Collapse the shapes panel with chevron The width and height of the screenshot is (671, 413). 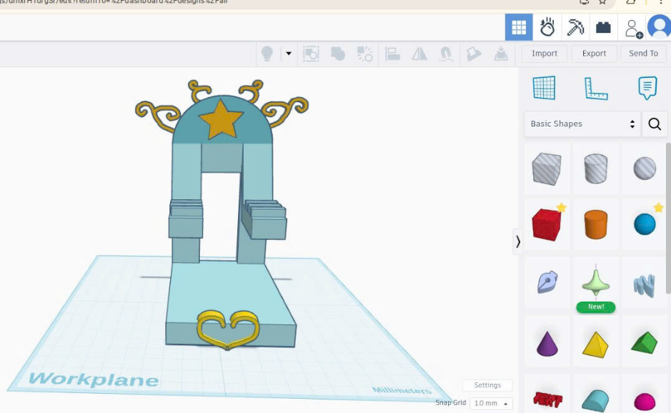518,242
